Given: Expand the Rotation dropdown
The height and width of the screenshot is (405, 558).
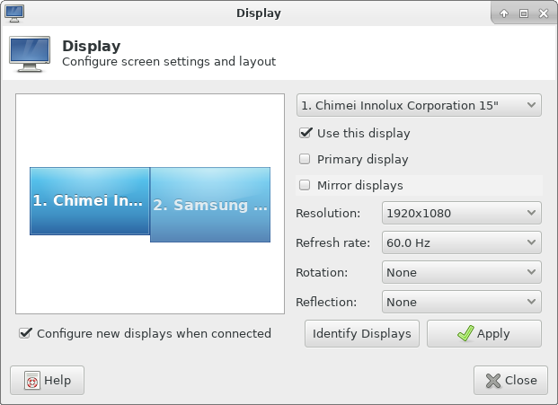Looking at the screenshot, I should pos(461,272).
